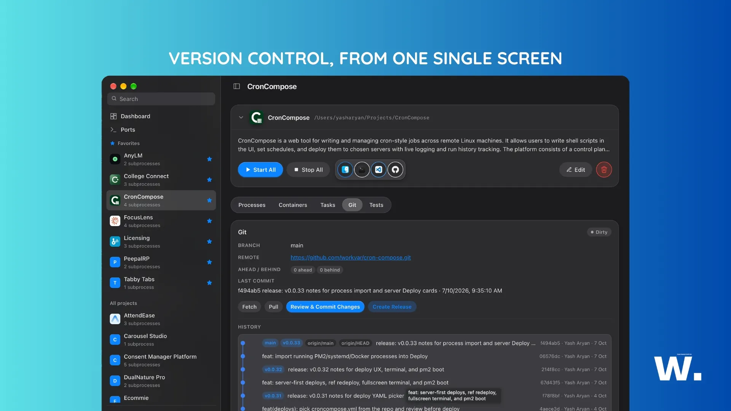Click the Search field in sidebar
Viewport: 731px width, 411px height.
tap(161, 99)
